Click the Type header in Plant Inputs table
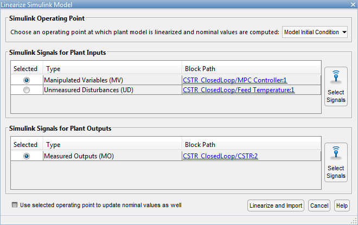This screenshot has width=358, height=225. click(x=112, y=69)
